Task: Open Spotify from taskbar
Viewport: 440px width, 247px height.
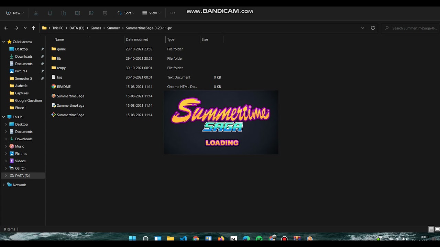Action: point(259,238)
